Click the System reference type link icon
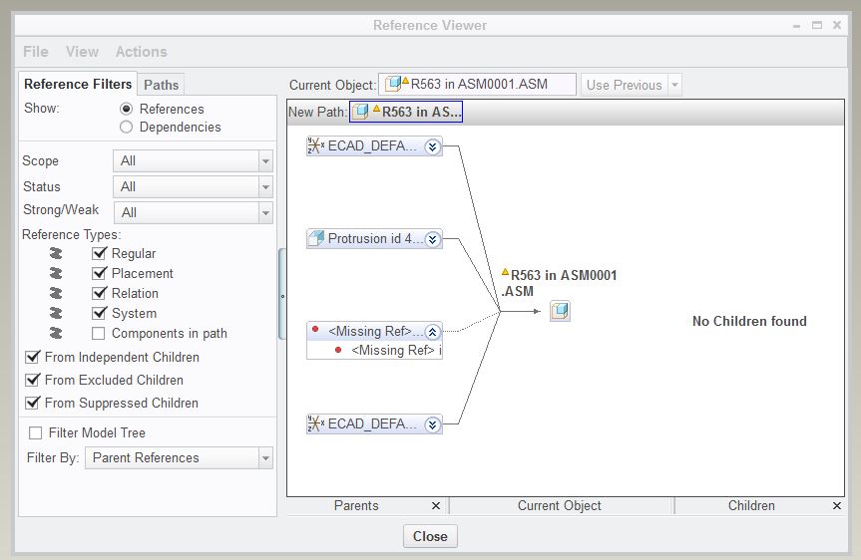861x560 pixels. (x=56, y=313)
